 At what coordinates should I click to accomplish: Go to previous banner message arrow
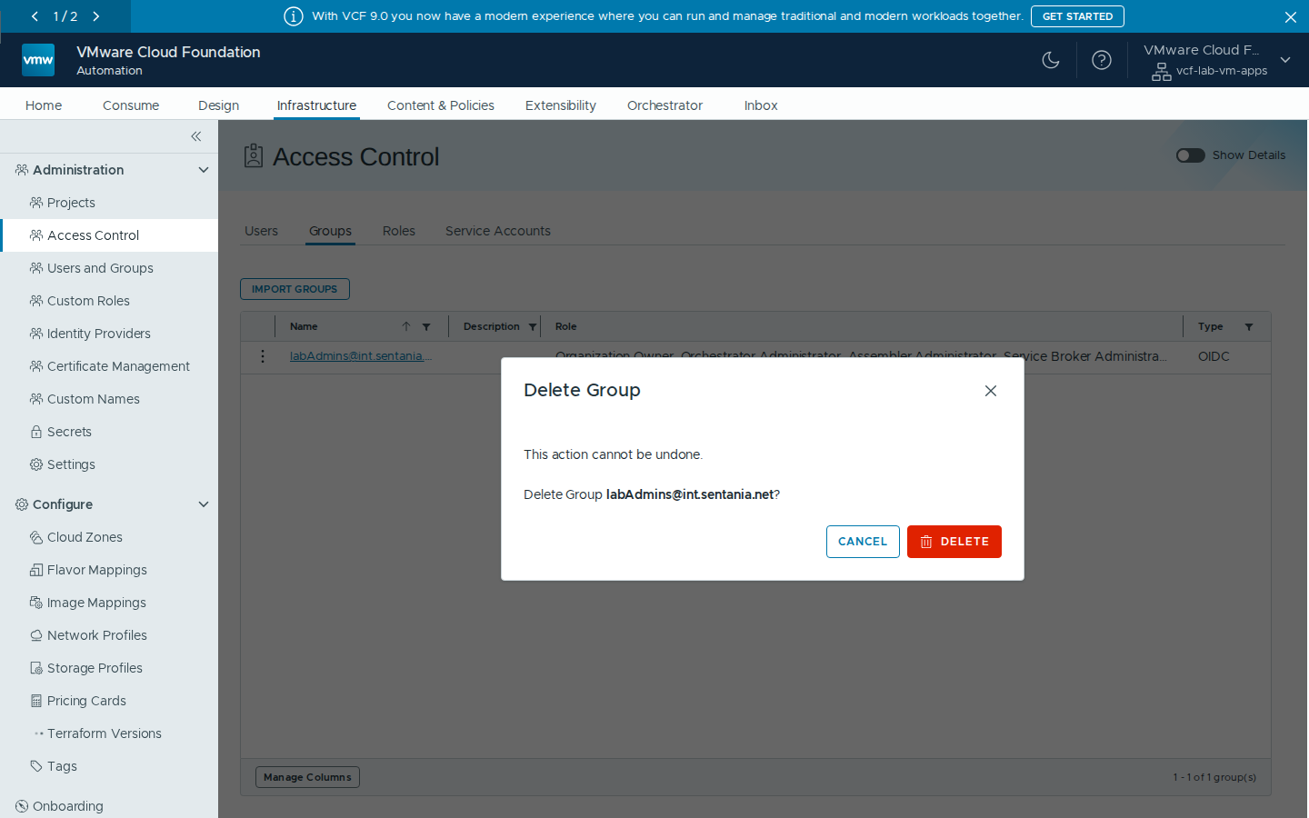pyautogui.click(x=35, y=16)
